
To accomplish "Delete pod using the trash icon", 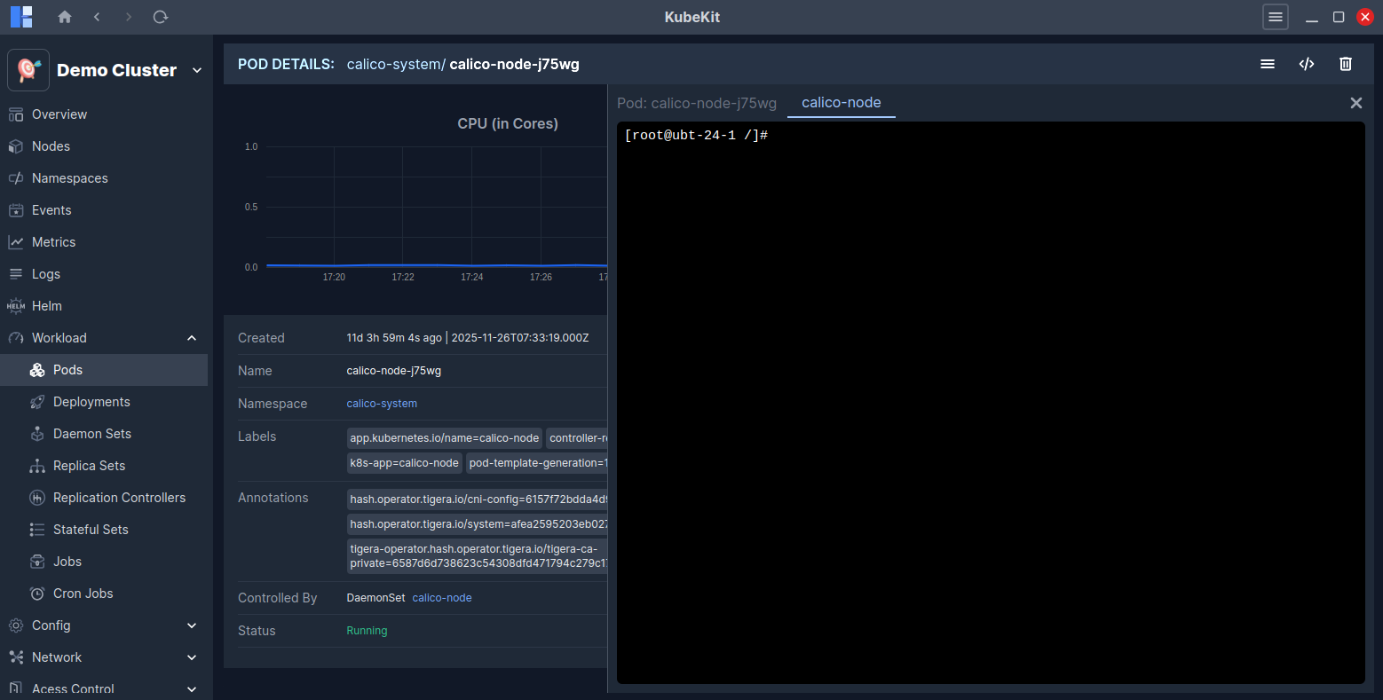I will click(x=1345, y=64).
